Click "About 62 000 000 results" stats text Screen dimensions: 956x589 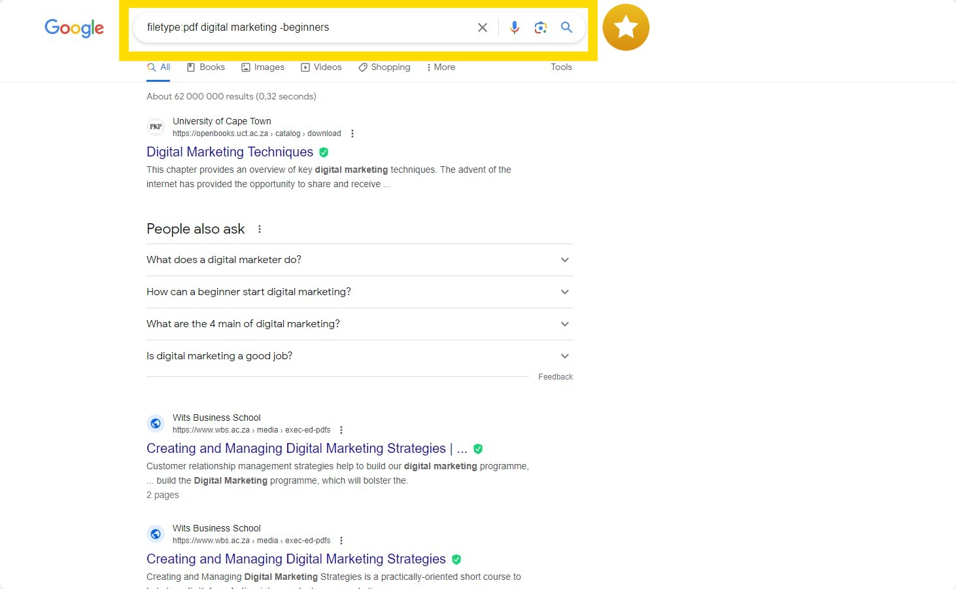[x=231, y=96]
